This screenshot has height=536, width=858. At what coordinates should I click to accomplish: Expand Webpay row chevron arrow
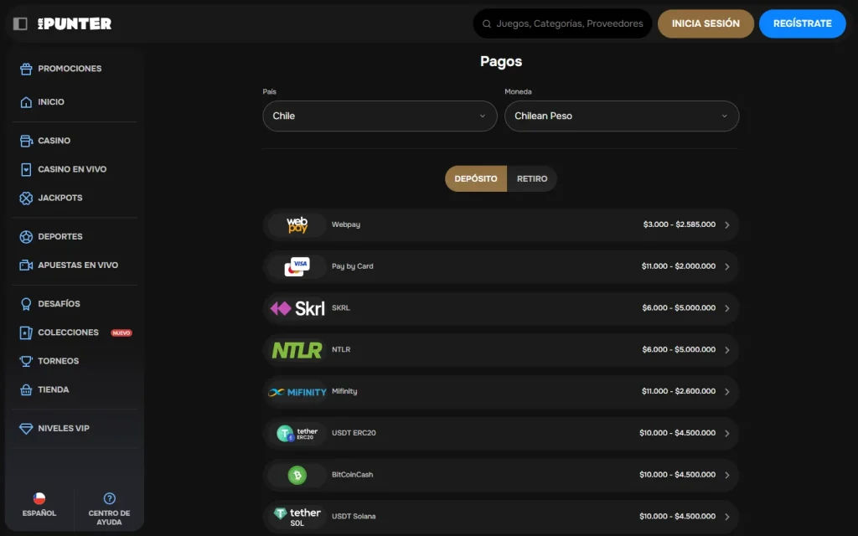[x=727, y=224]
